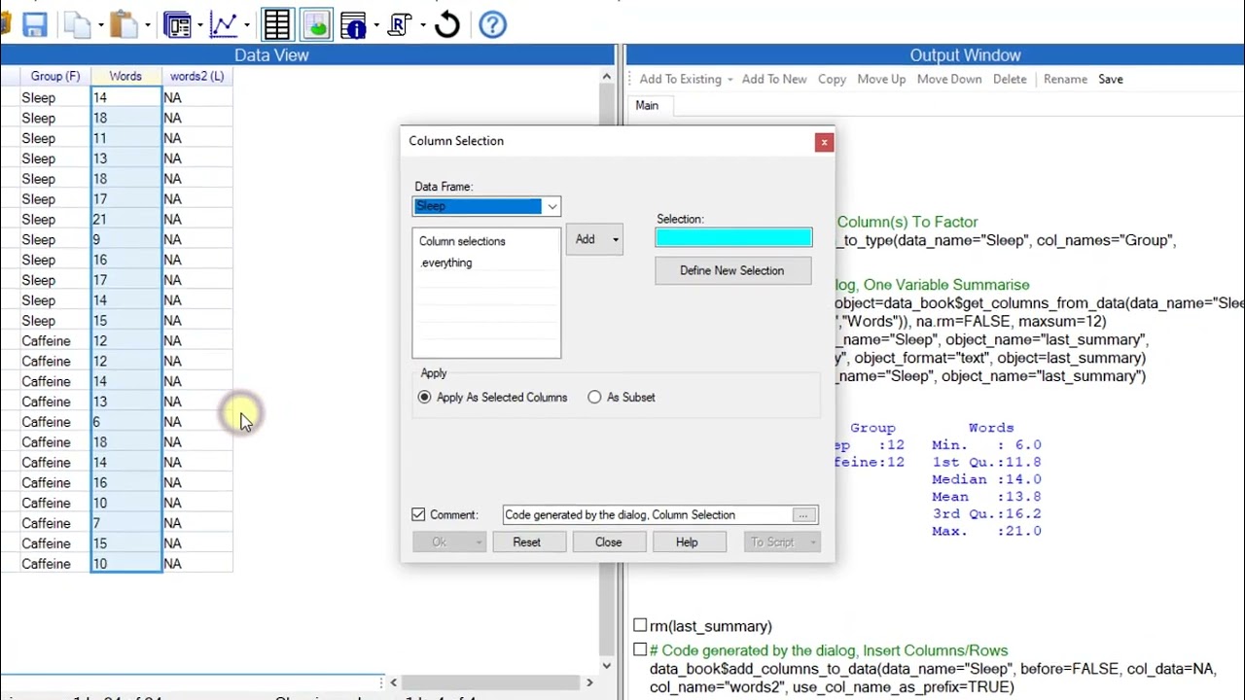1245x700 pixels.
Task: Click the Copy documents icon
Action: (x=77, y=25)
